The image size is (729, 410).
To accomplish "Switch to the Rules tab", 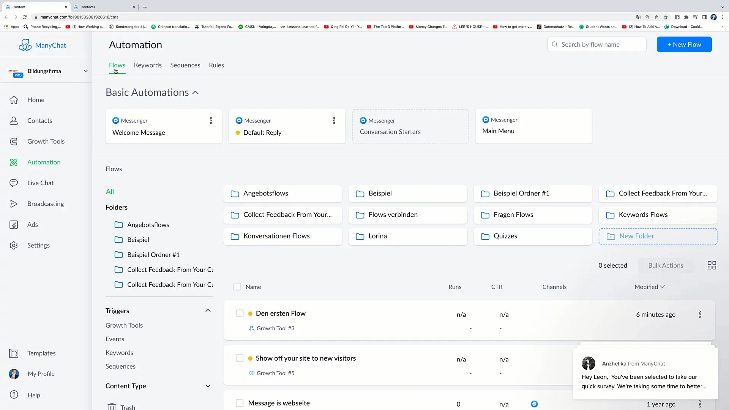I will tap(216, 65).
